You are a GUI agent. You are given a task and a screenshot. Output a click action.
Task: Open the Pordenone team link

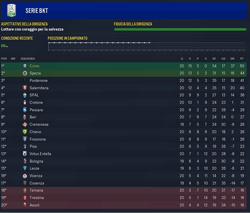(x=39, y=80)
